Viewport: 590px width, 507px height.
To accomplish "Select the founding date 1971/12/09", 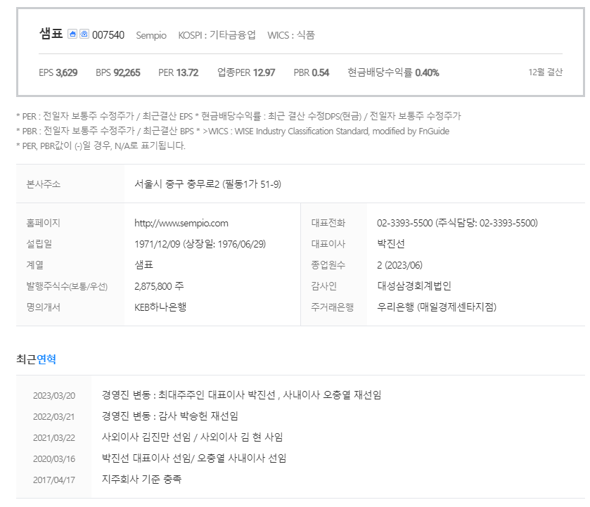I will 158,244.
